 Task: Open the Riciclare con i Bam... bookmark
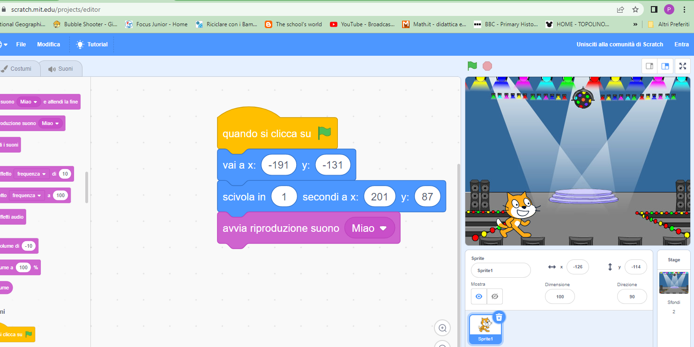click(227, 24)
